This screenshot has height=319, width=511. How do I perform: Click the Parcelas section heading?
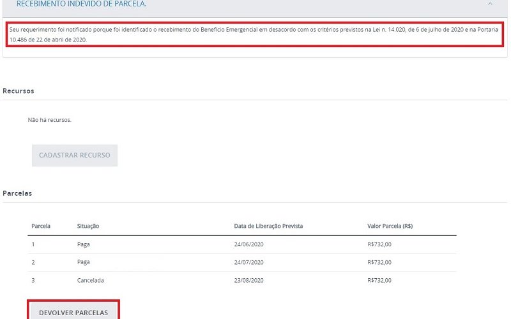coord(17,193)
